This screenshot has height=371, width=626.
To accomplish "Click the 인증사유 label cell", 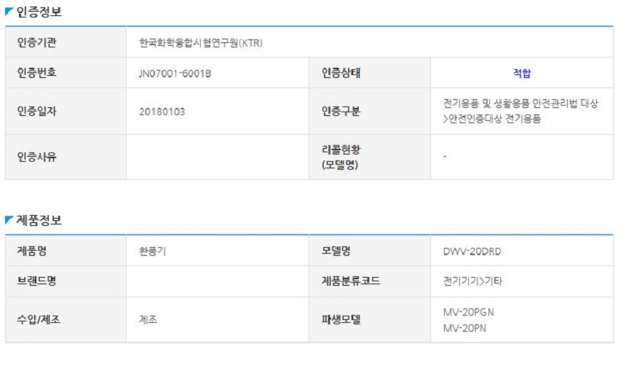I will [x=66, y=157].
